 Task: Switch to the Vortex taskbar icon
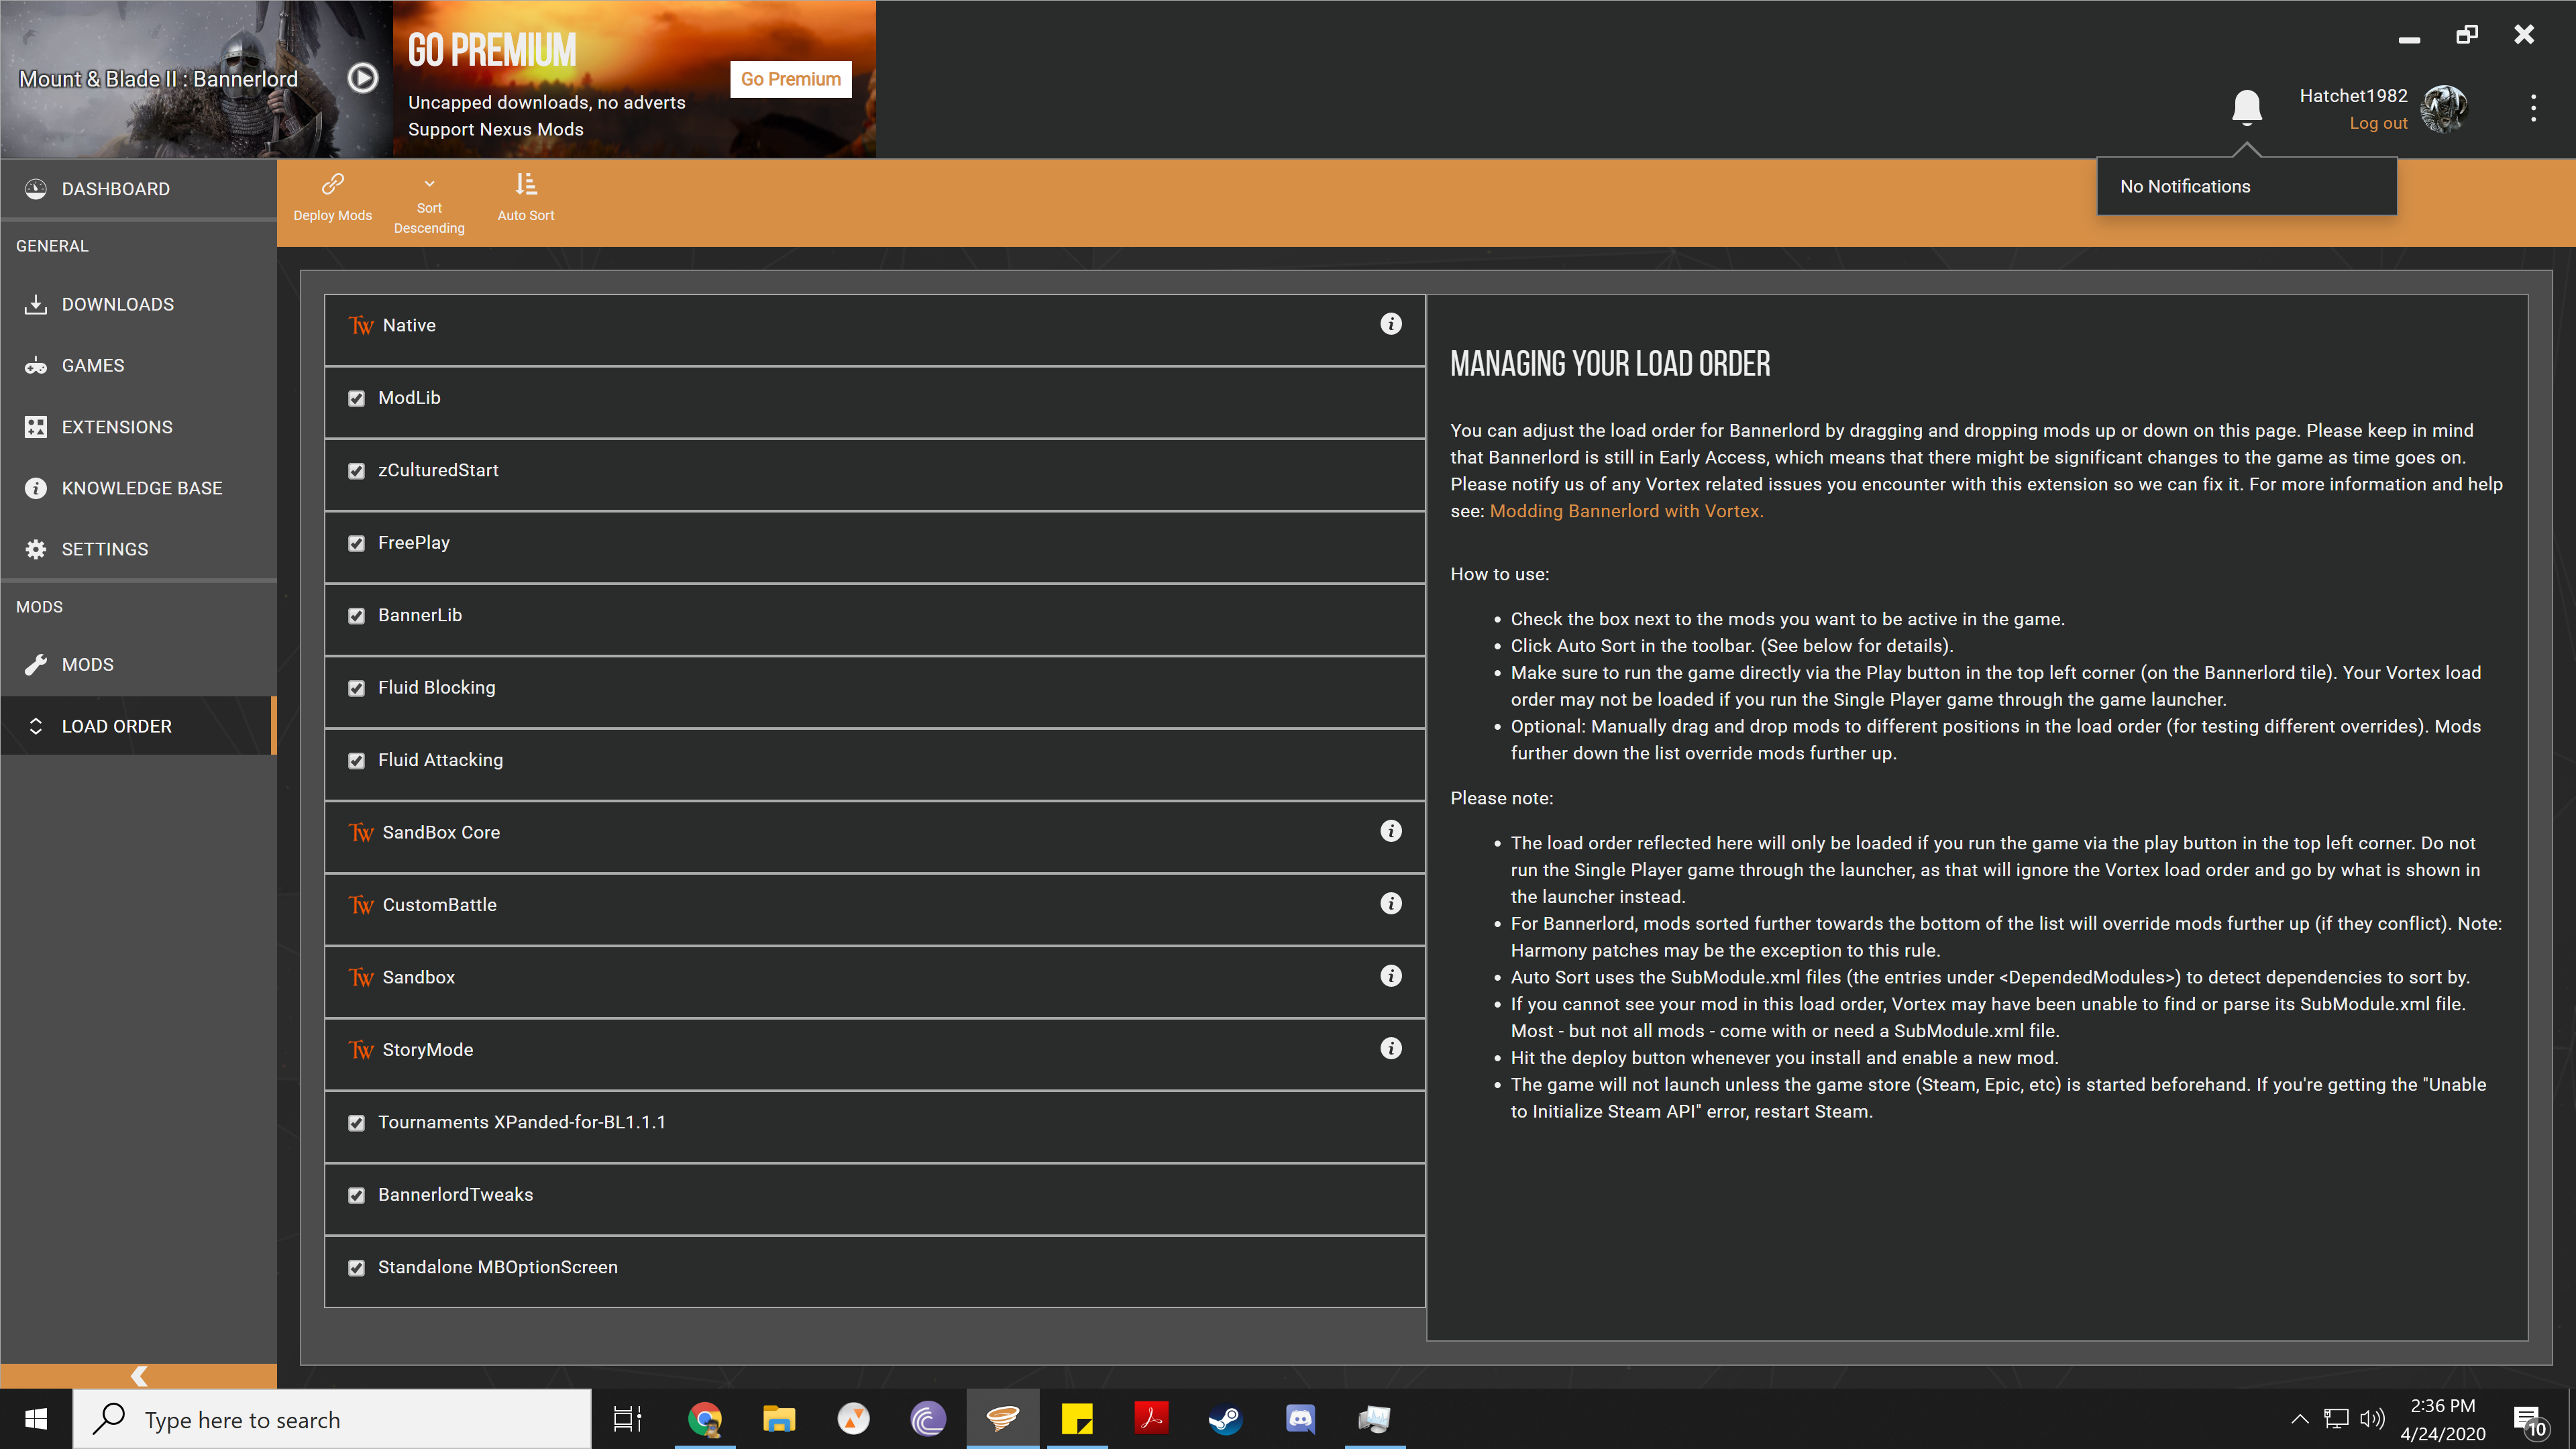1002,1419
